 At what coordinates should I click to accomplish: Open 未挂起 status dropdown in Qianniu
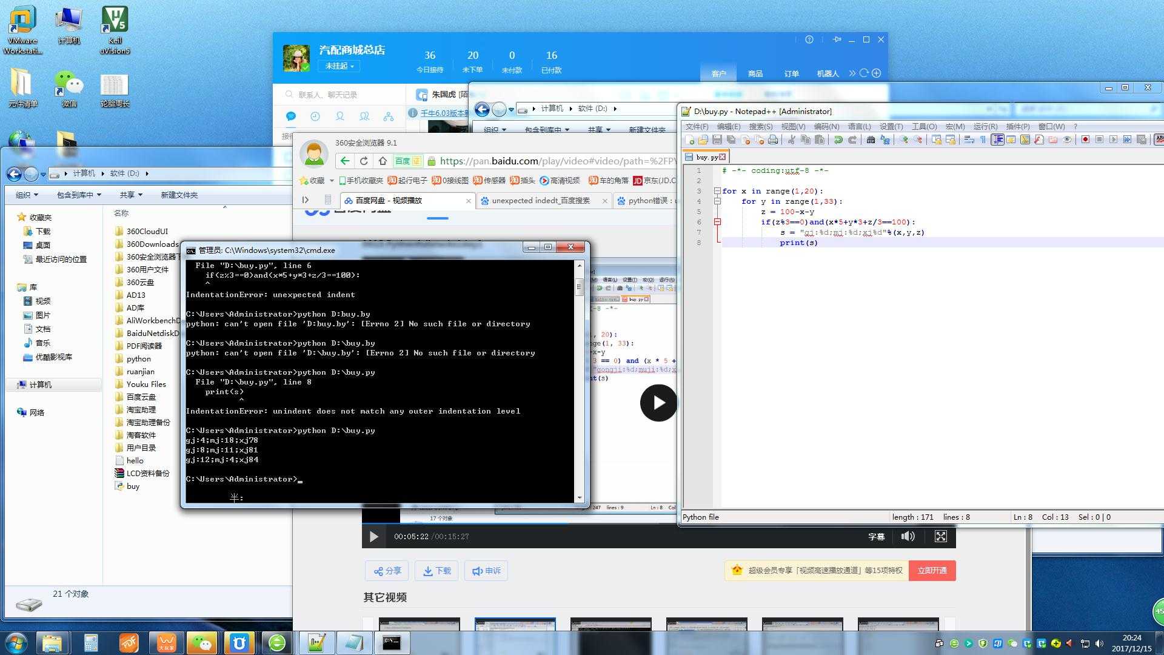click(339, 66)
